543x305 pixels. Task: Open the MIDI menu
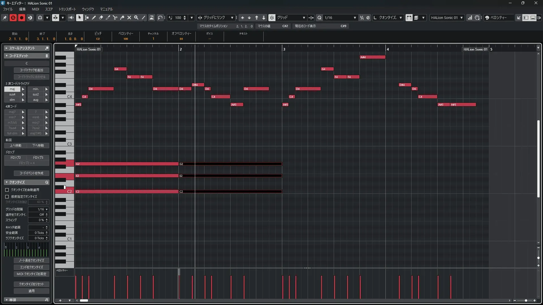(x=35, y=9)
